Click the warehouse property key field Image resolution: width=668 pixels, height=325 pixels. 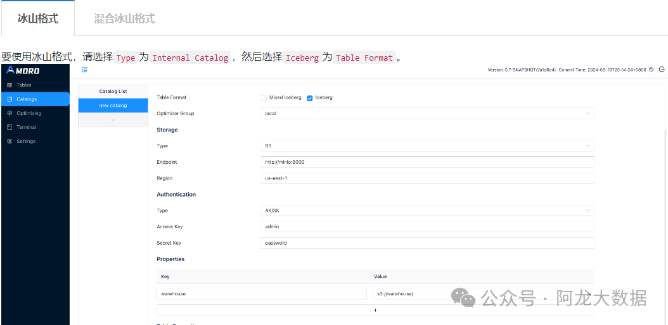[262, 293]
